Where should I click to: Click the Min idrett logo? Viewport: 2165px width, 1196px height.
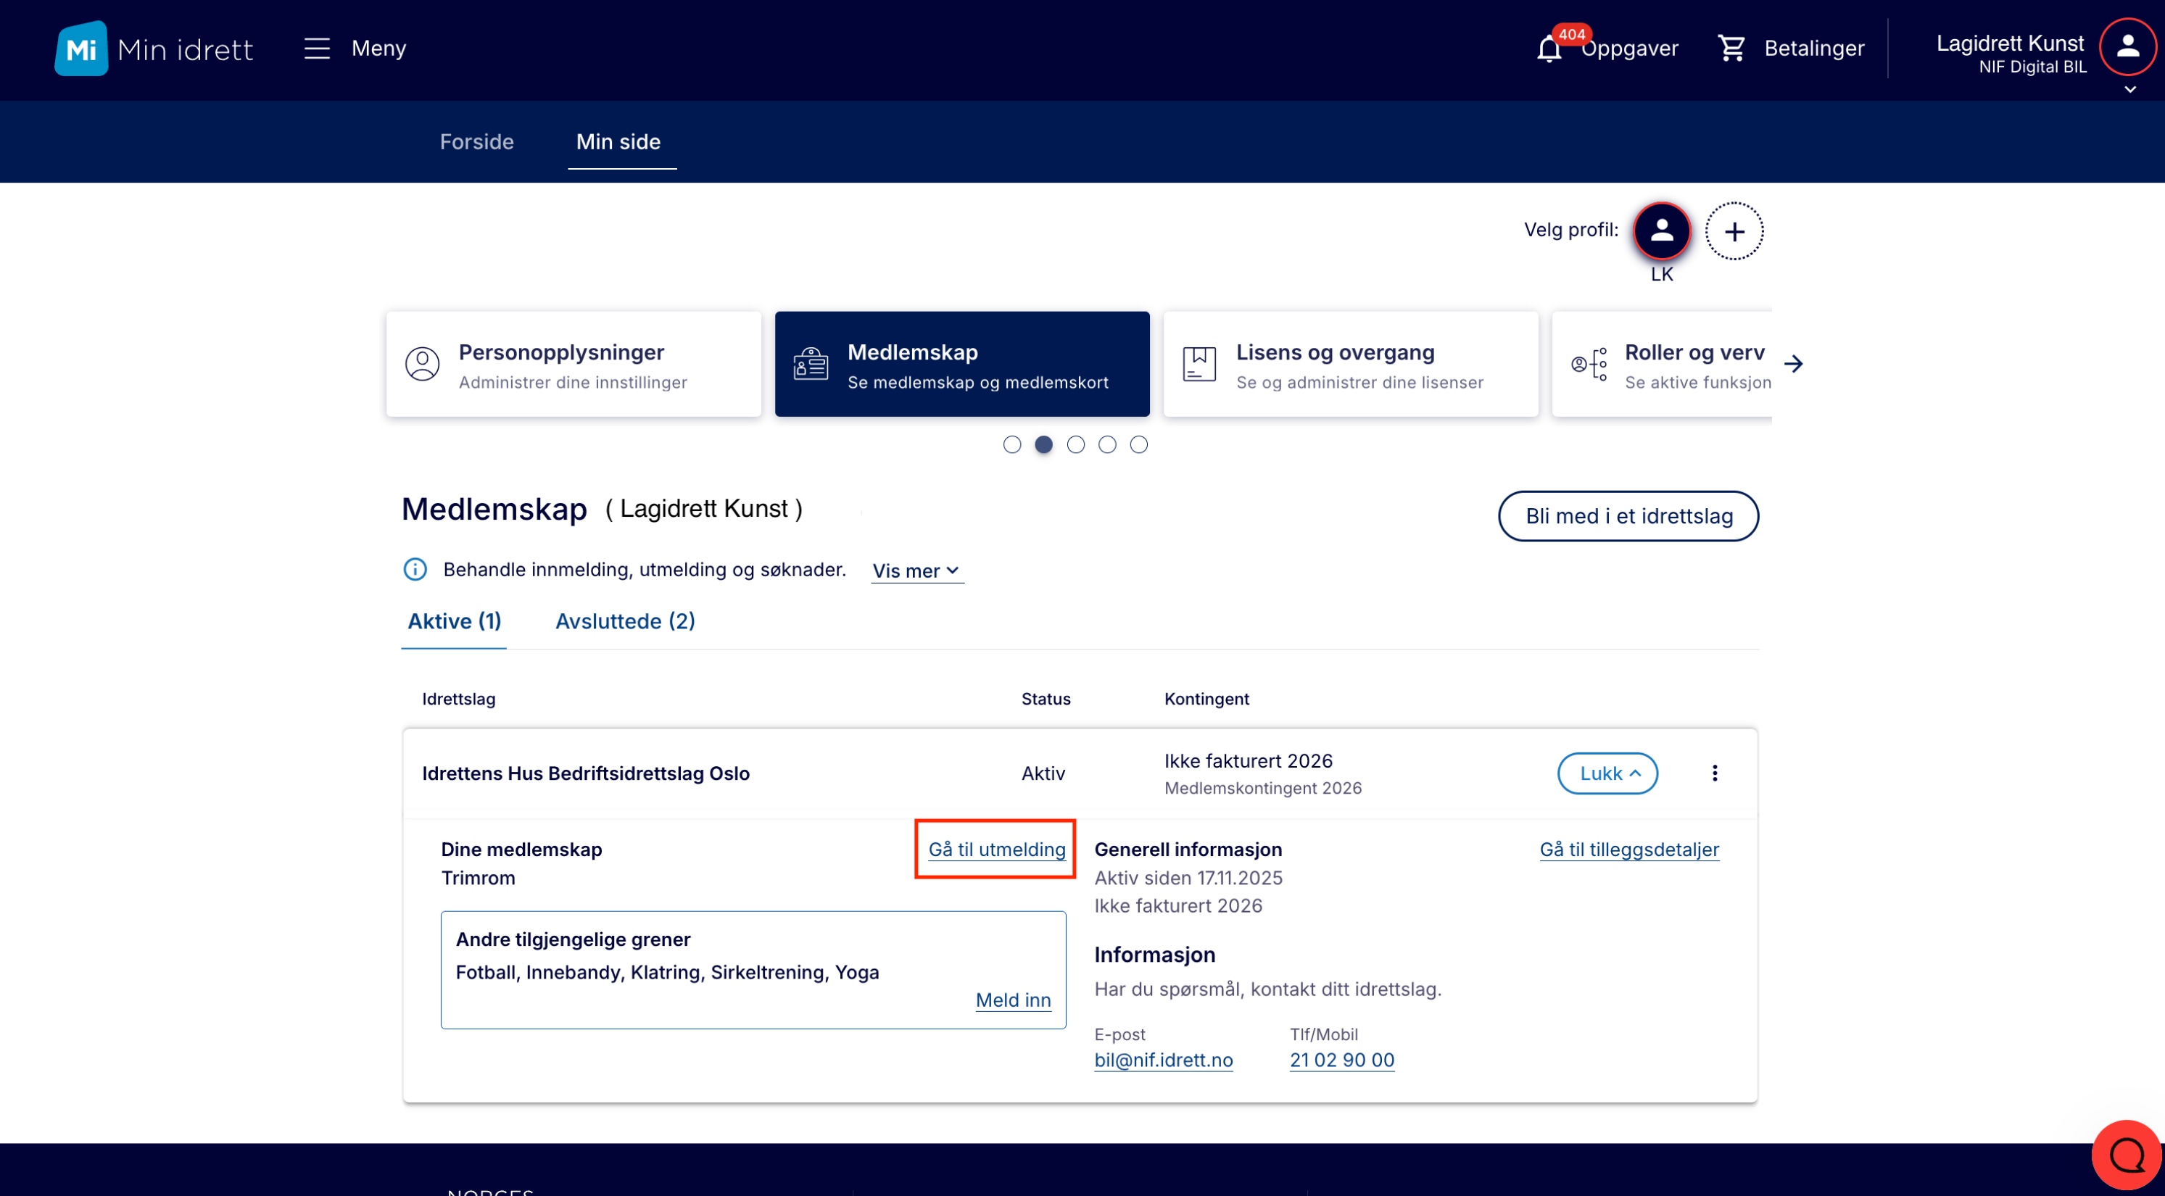[154, 49]
